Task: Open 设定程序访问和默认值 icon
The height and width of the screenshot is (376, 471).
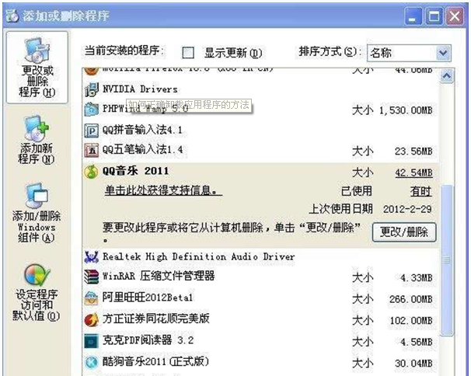Action: point(37,274)
